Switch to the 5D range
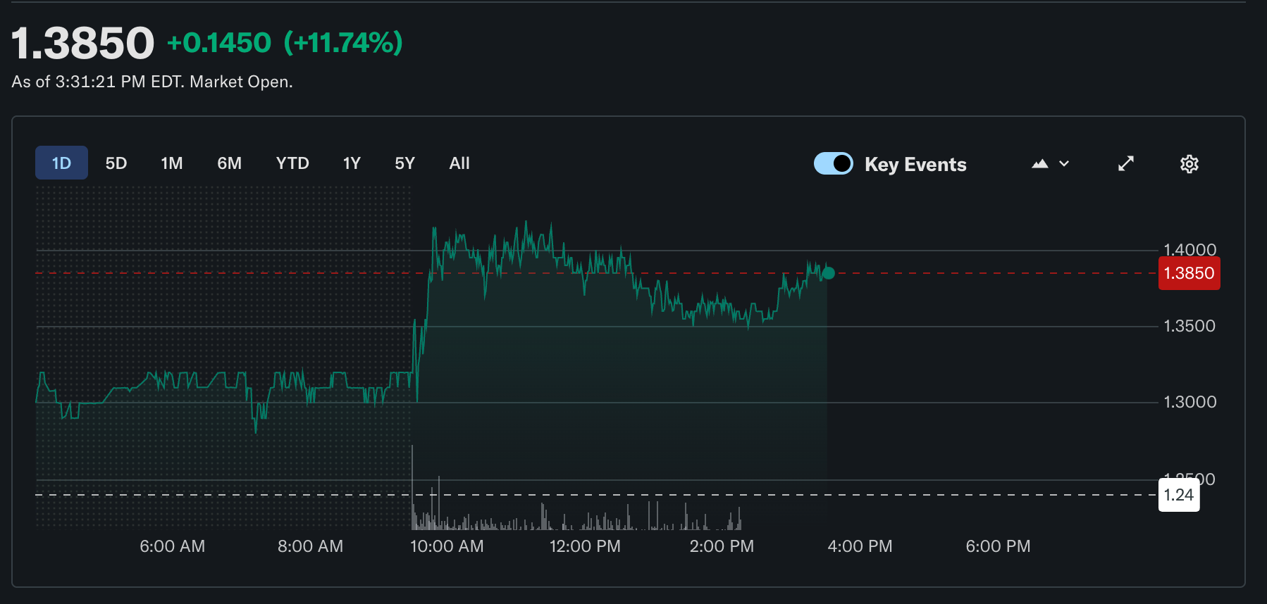The width and height of the screenshot is (1267, 604). [116, 163]
